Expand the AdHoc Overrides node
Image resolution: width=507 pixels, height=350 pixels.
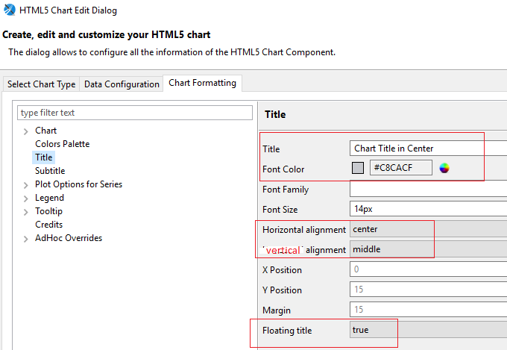[26, 239]
